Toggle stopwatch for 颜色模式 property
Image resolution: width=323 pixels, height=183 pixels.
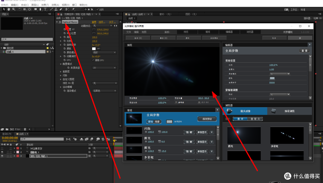65,52
